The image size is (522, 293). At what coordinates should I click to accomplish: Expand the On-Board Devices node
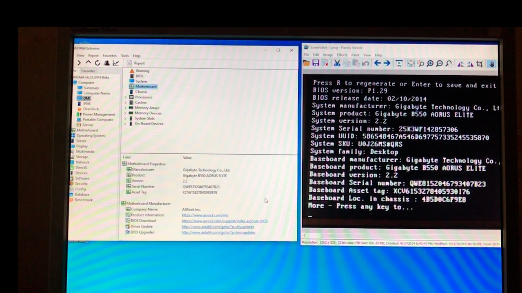[x=126, y=124]
